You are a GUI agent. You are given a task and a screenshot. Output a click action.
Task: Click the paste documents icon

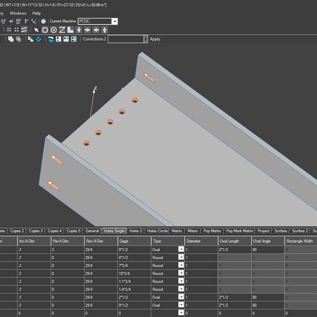coord(31,39)
